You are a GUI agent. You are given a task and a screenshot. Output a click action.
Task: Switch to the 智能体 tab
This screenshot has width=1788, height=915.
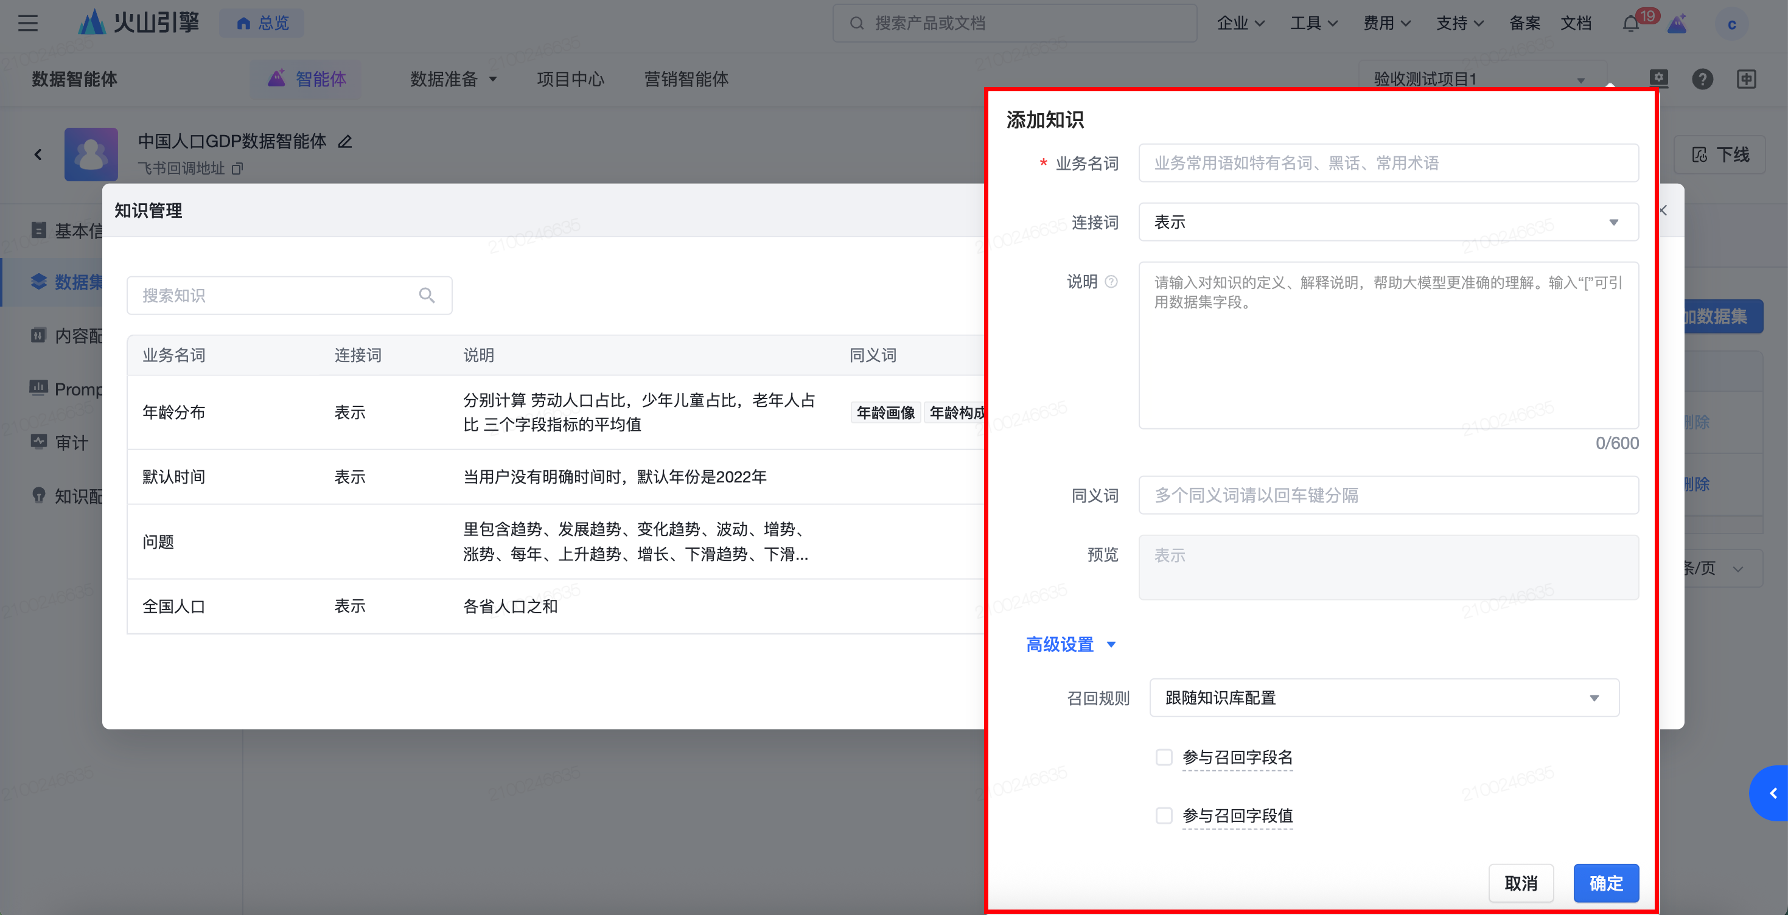[x=307, y=79]
